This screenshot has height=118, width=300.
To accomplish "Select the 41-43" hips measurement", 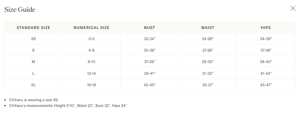I will (x=266, y=73).
